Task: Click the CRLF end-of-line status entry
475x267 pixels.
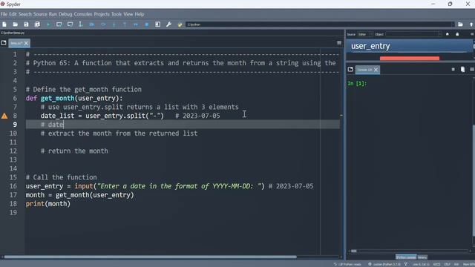Action: 447,264
